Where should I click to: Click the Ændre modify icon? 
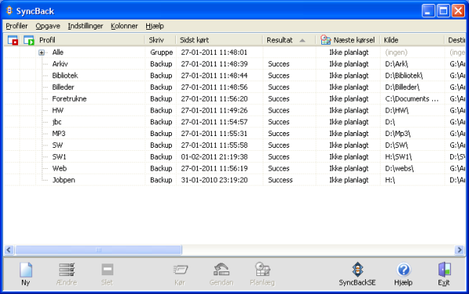[66, 270]
